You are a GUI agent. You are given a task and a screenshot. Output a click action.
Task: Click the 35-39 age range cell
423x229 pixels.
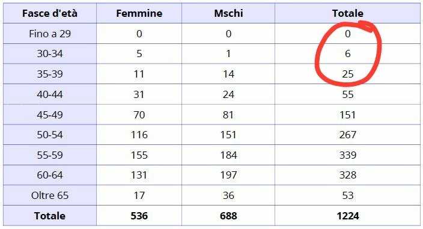click(x=50, y=74)
